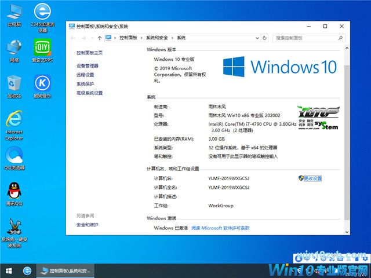The height and width of the screenshot is (278, 371).
Task: Click the shield icon next to Change settings
Action: pyautogui.click(x=301, y=178)
